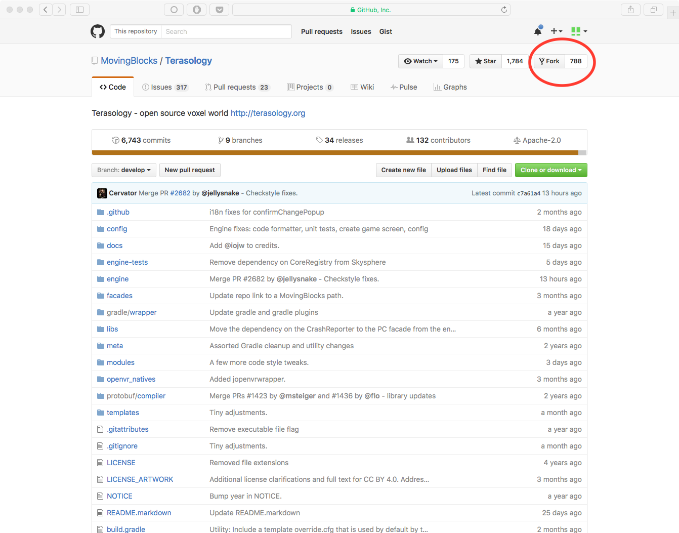Open the Graphs tab
Viewport: 679px width, 533px height.
coord(450,87)
